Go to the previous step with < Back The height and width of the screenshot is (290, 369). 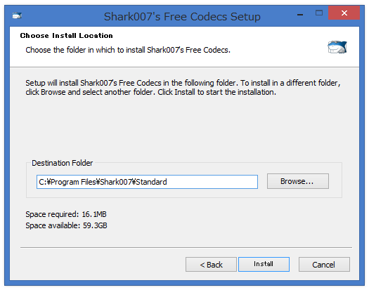click(x=211, y=265)
